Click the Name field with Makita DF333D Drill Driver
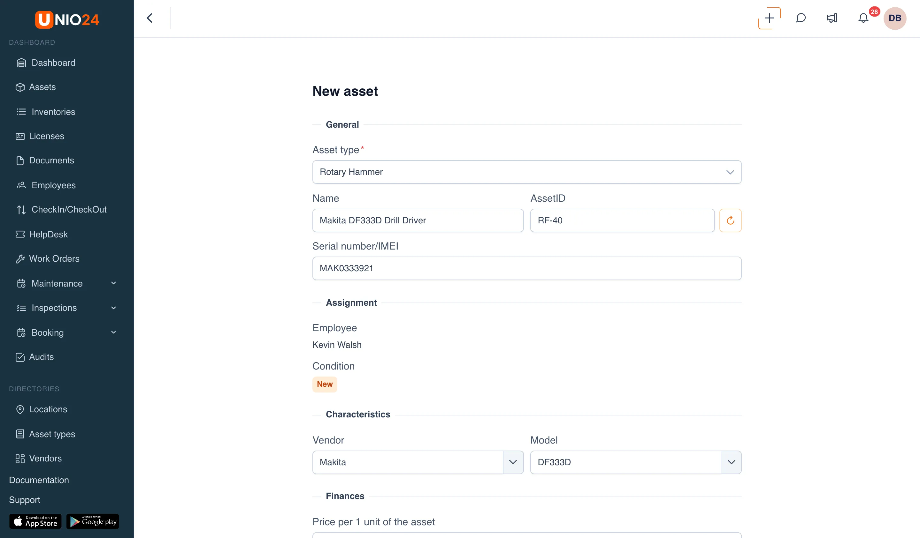This screenshot has height=538, width=920. [418, 220]
